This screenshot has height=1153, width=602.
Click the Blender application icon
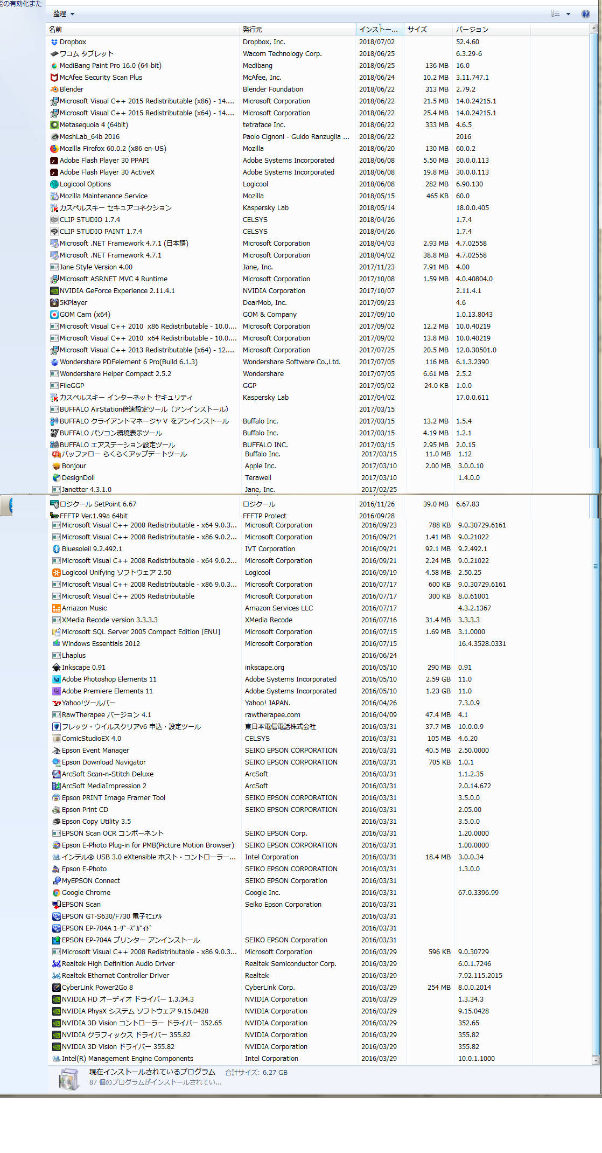[x=54, y=89]
